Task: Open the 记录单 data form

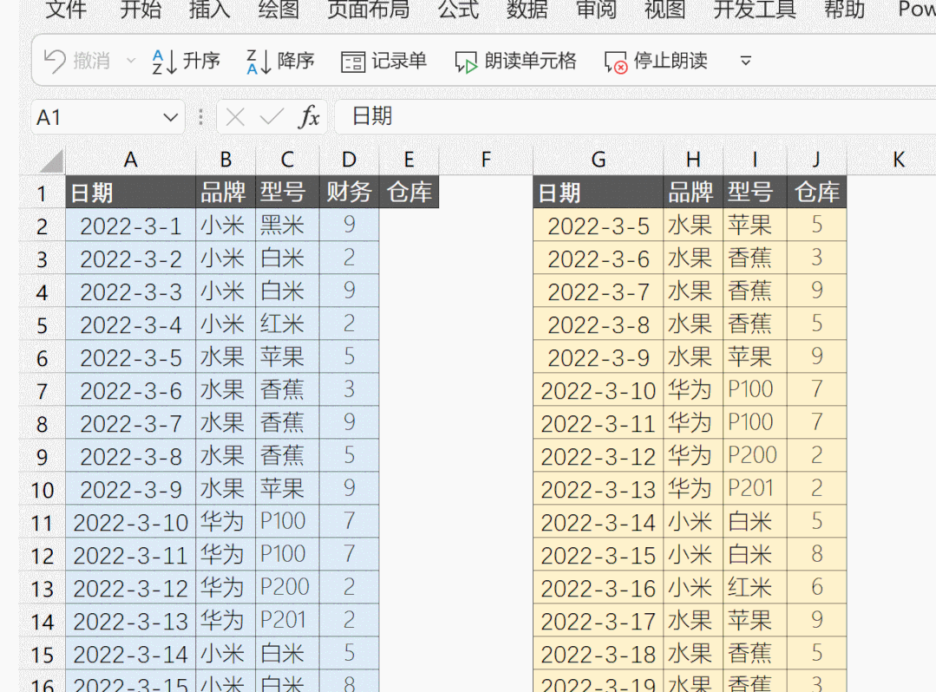Action: [383, 61]
